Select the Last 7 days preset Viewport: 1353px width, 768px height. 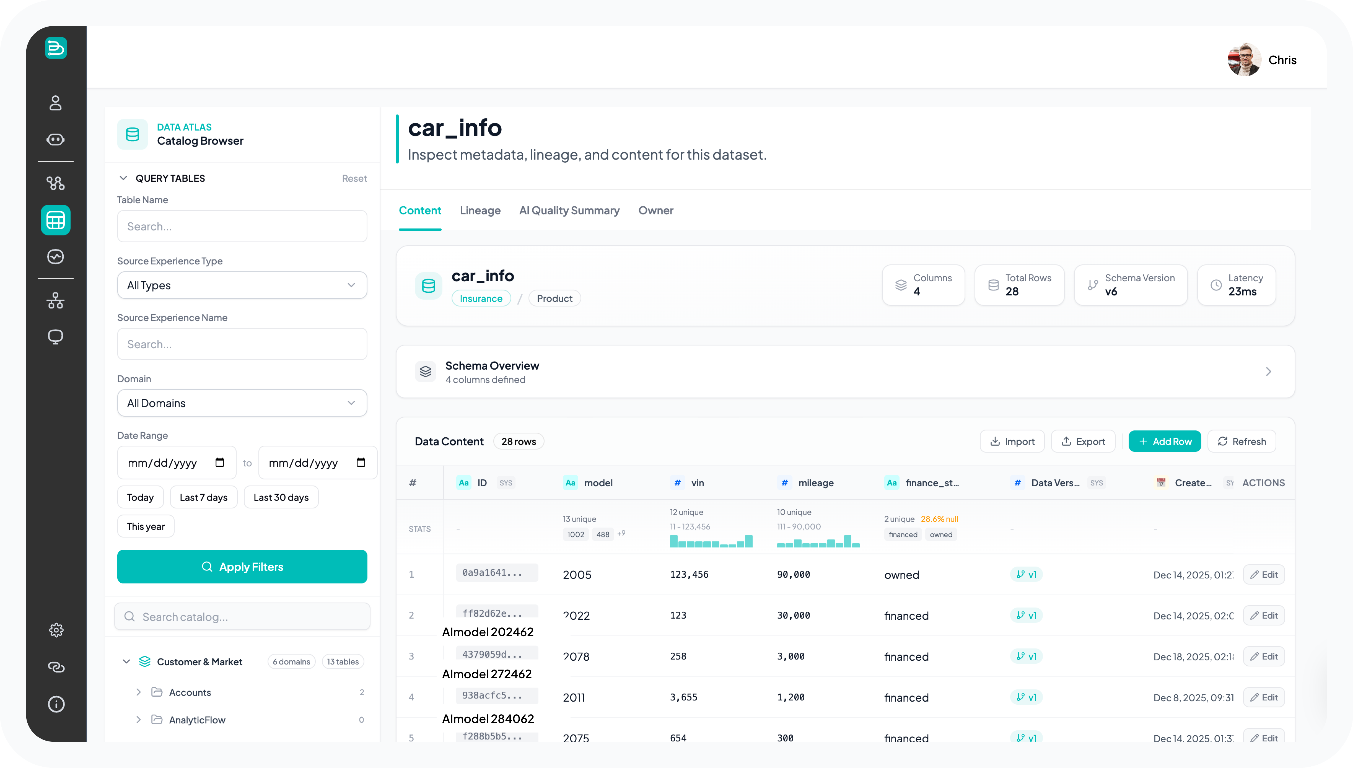(x=204, y=497)
